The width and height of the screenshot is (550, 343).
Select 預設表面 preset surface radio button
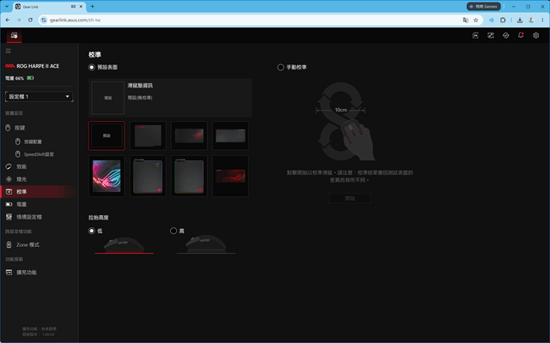point(92,67)
